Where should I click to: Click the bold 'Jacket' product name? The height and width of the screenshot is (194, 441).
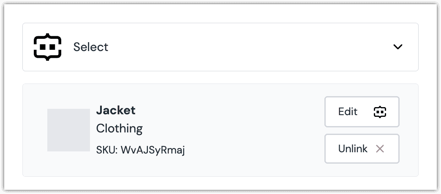[x=116, y=110]
